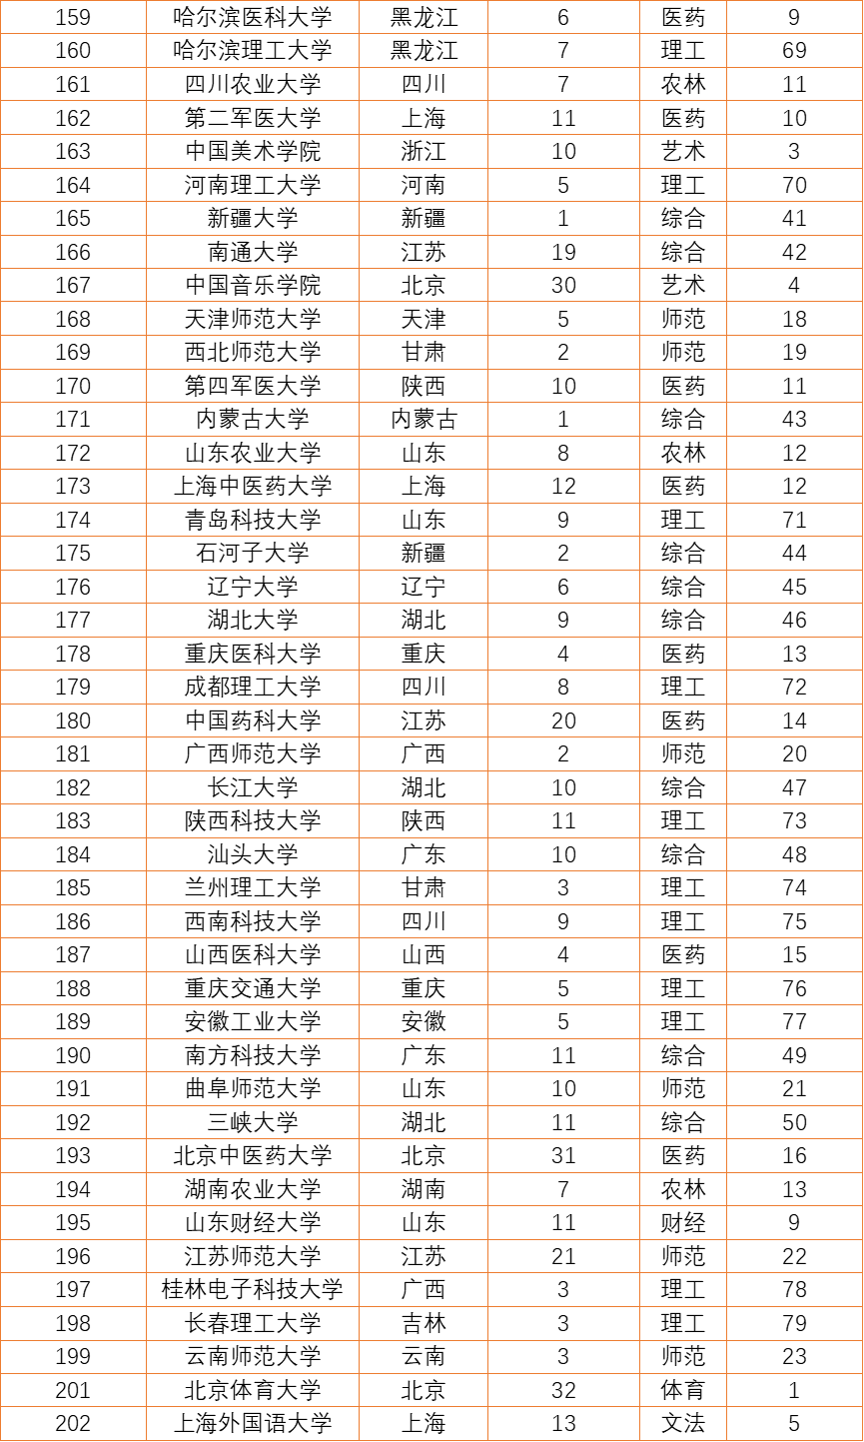
Task: Select the cell 天津师范大学
Action: [253, 319]
